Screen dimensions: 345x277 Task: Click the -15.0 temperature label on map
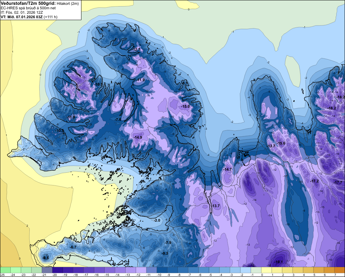(185, 106)
